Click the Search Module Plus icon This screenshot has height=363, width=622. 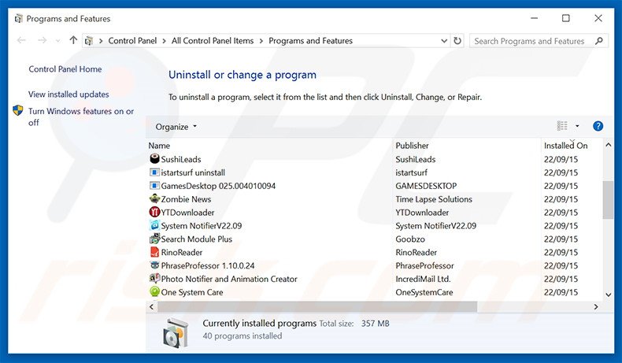[x=154, y=239]
